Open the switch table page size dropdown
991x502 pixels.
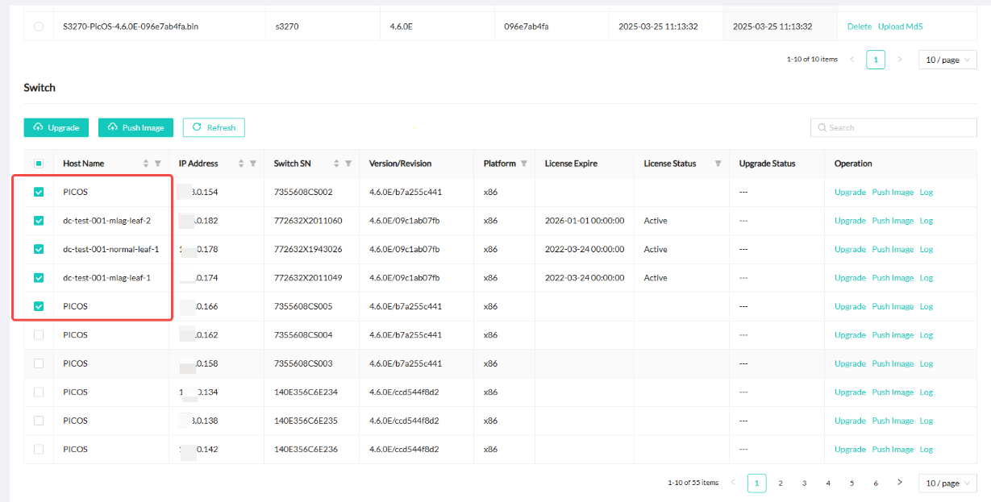click(x=947, y=483)
